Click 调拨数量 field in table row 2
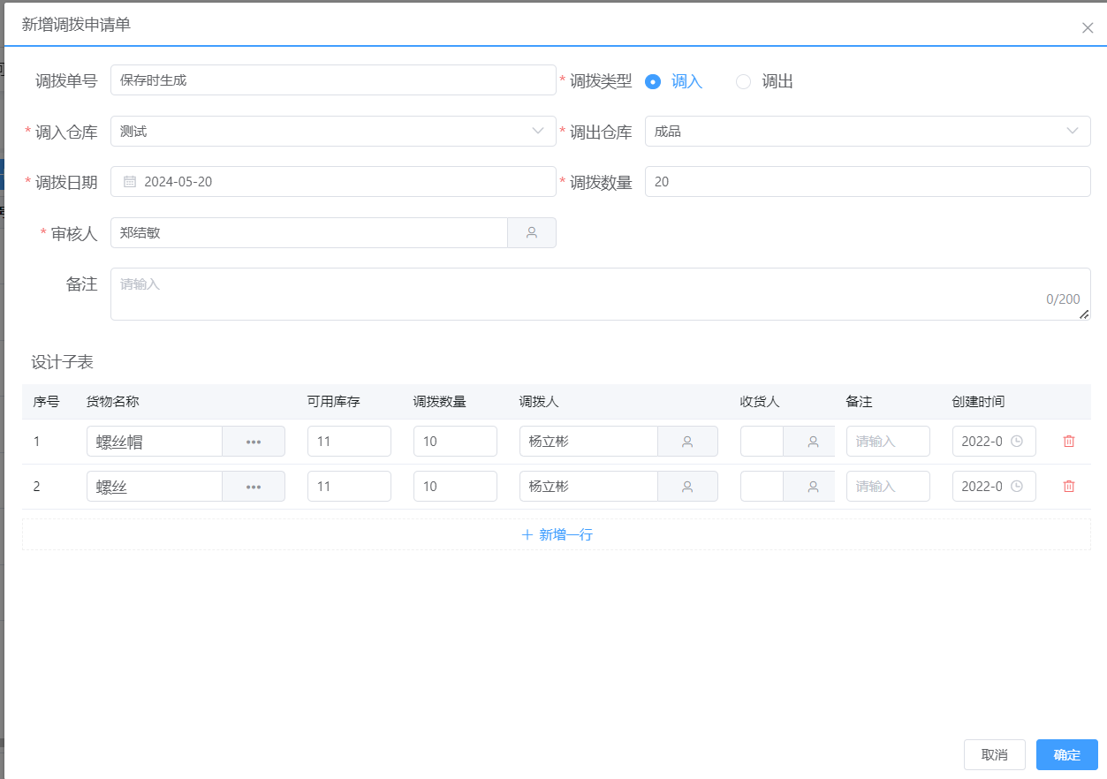This screenshot has height=779, width=1107. [x=455, y=487]
